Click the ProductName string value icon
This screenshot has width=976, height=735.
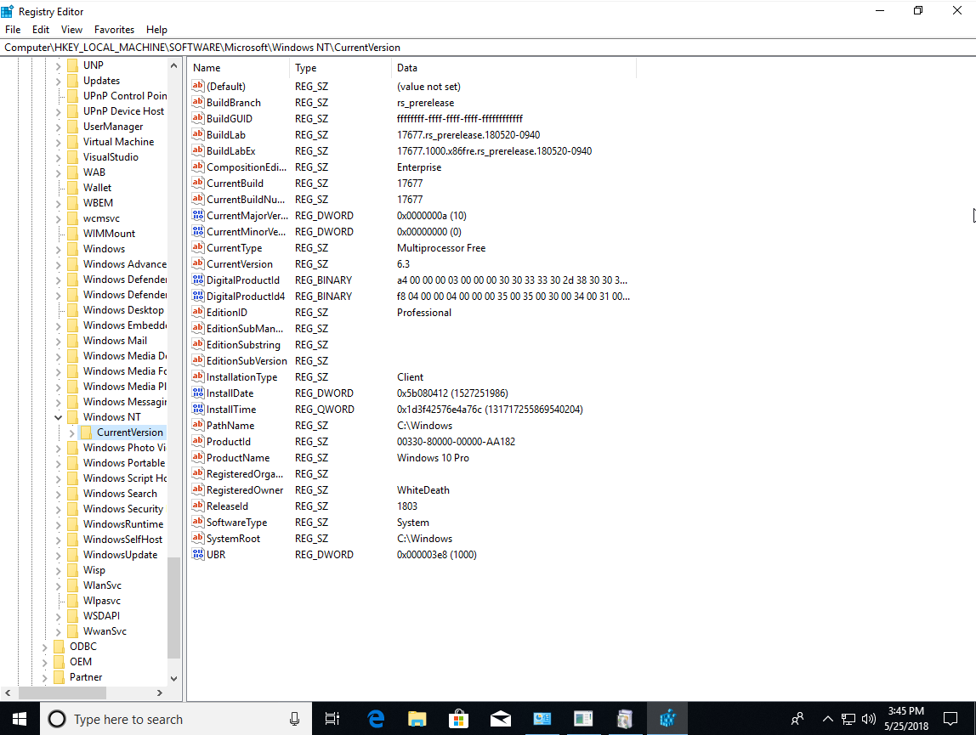point(198,457)
